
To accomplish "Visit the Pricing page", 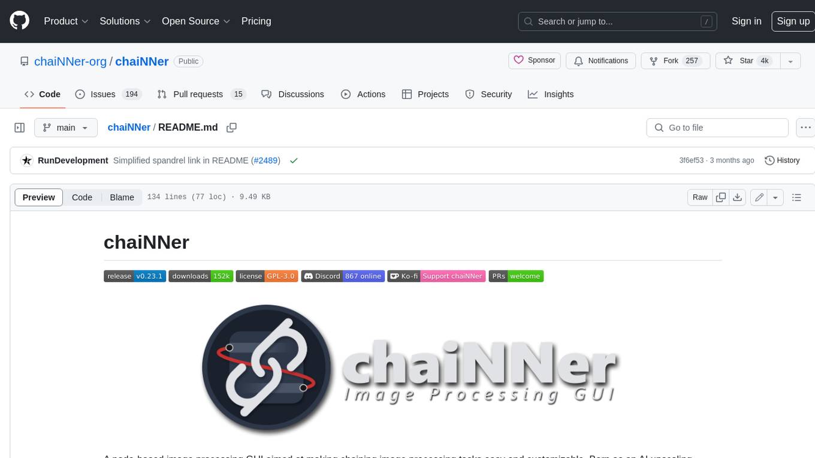I will pyautogui.click(x=256, y=21).
